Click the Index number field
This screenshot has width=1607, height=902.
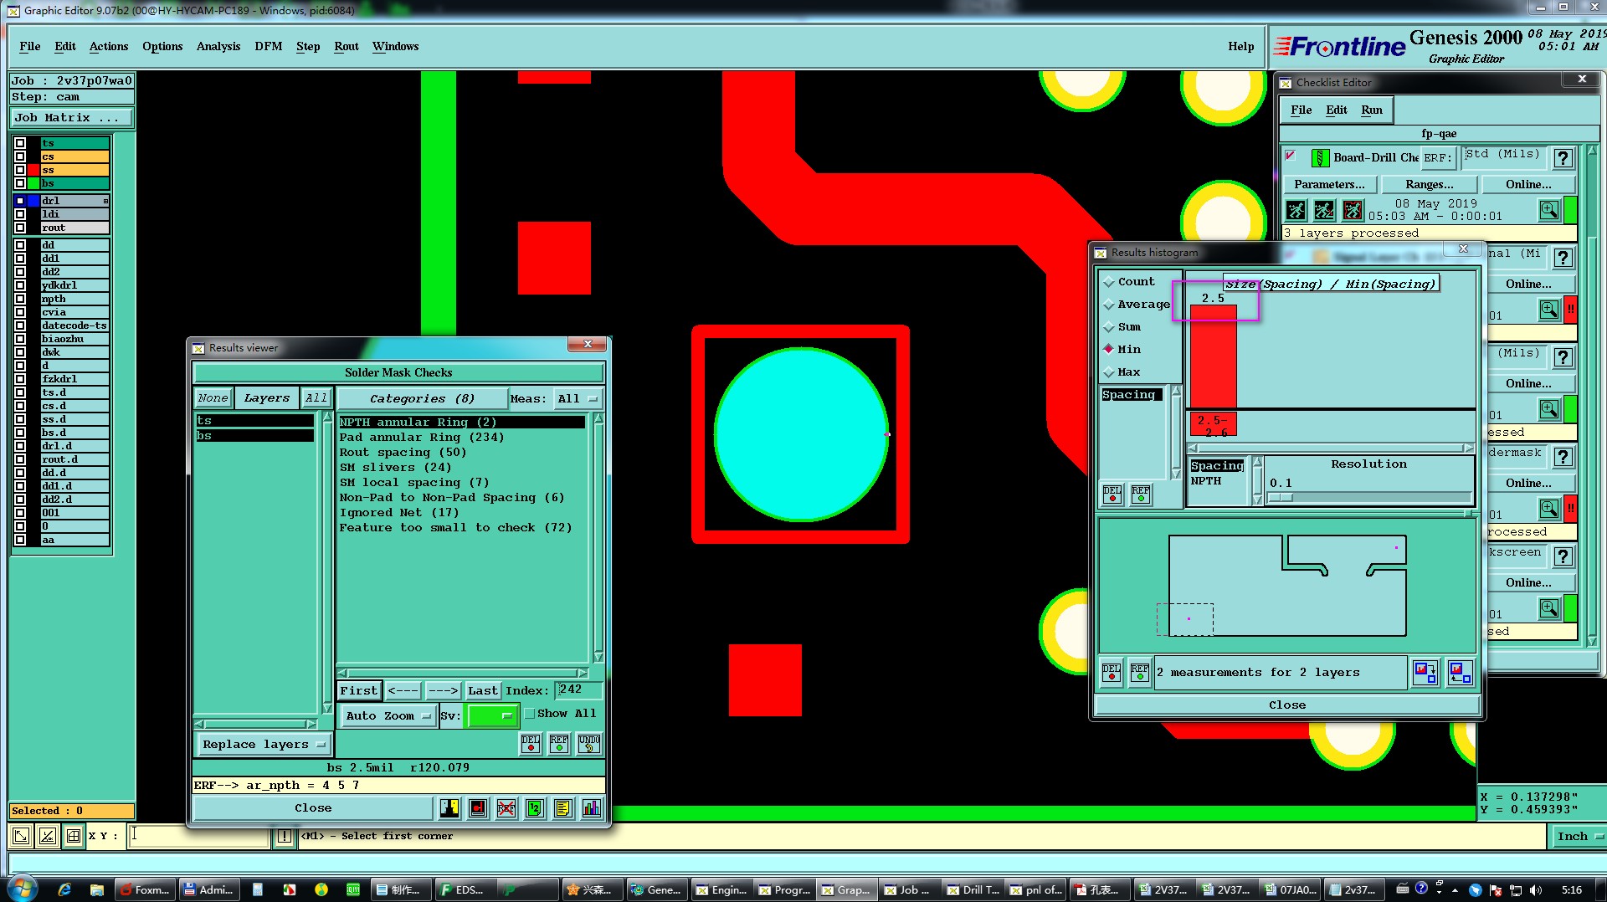tap(579, 689)
